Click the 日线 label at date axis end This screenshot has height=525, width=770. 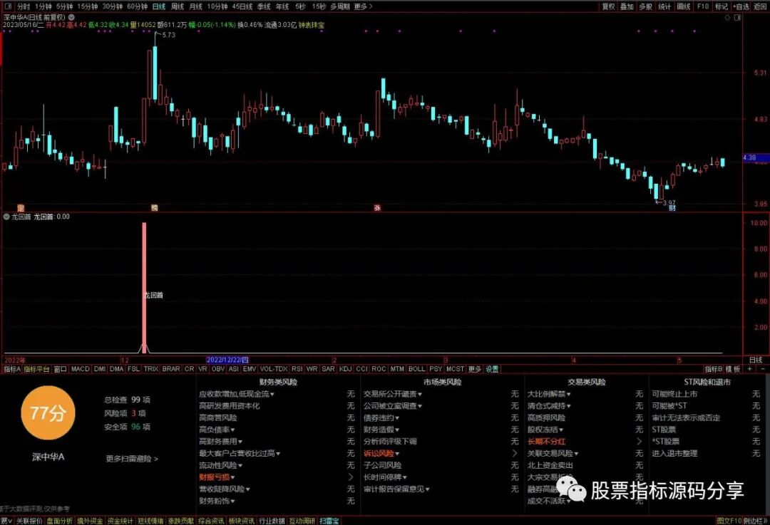pos(756,360)
